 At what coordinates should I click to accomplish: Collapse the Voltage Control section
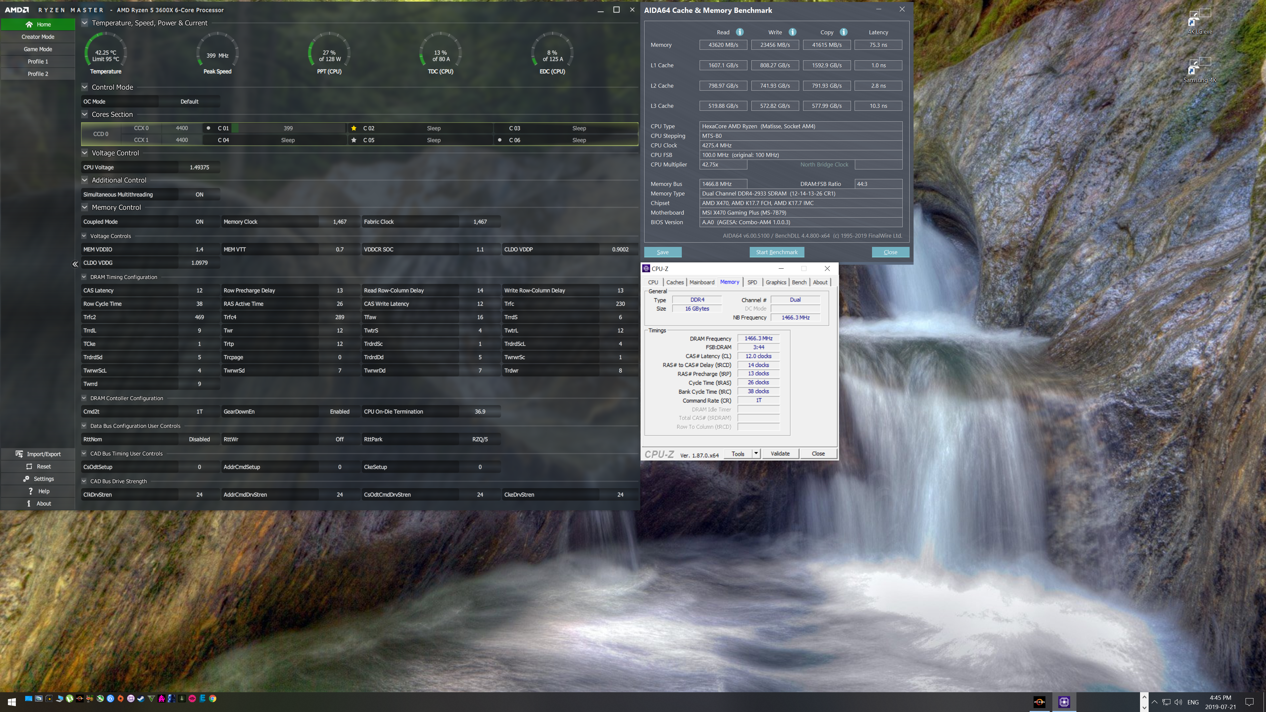click(84, 153)
